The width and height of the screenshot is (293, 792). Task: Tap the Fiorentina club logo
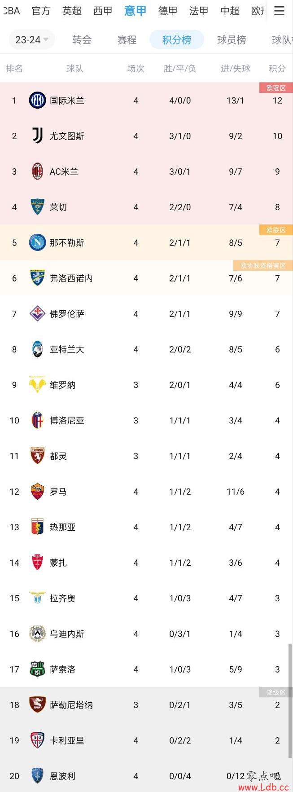point(37,313)
